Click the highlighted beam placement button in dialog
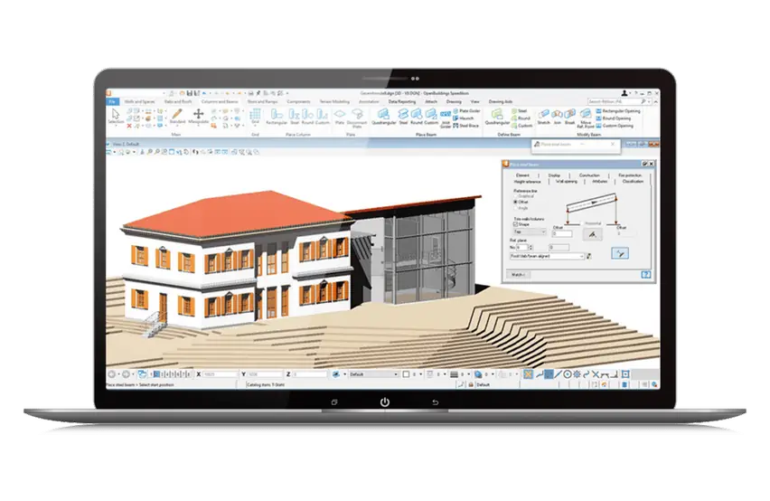The width and height of the screenshot is (770, 501). point(620,253)
